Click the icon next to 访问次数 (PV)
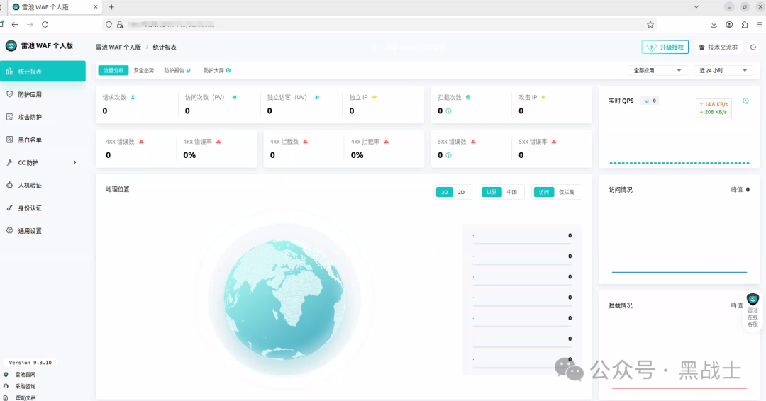Viewport: 766px width, 401px height. click(x=235, y=97)
